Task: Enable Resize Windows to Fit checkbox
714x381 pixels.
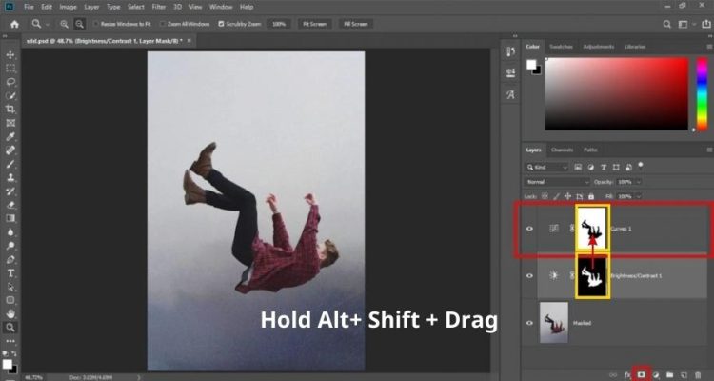Action: click(x=96, y=24)
